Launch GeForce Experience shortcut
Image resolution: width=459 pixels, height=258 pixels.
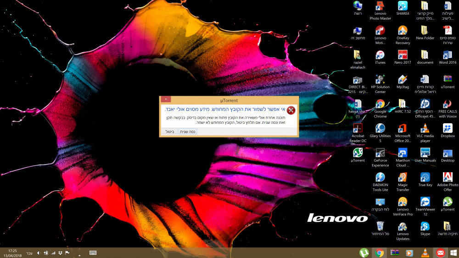380,158
